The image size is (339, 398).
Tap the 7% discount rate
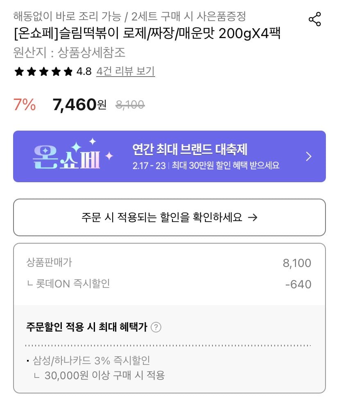click(25, 105)
